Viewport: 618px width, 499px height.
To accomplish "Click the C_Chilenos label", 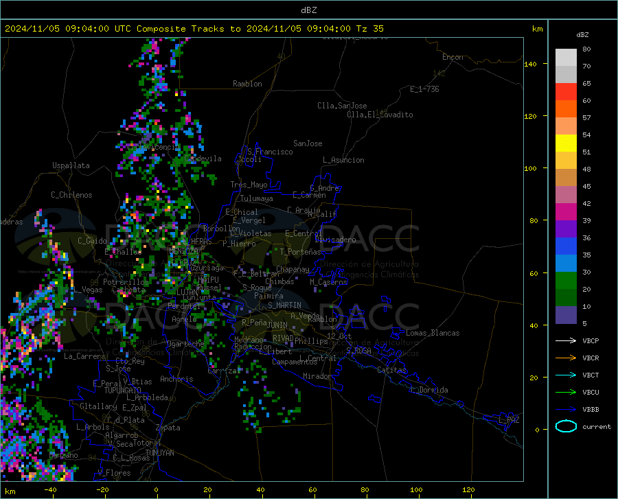I will point(71,195).
